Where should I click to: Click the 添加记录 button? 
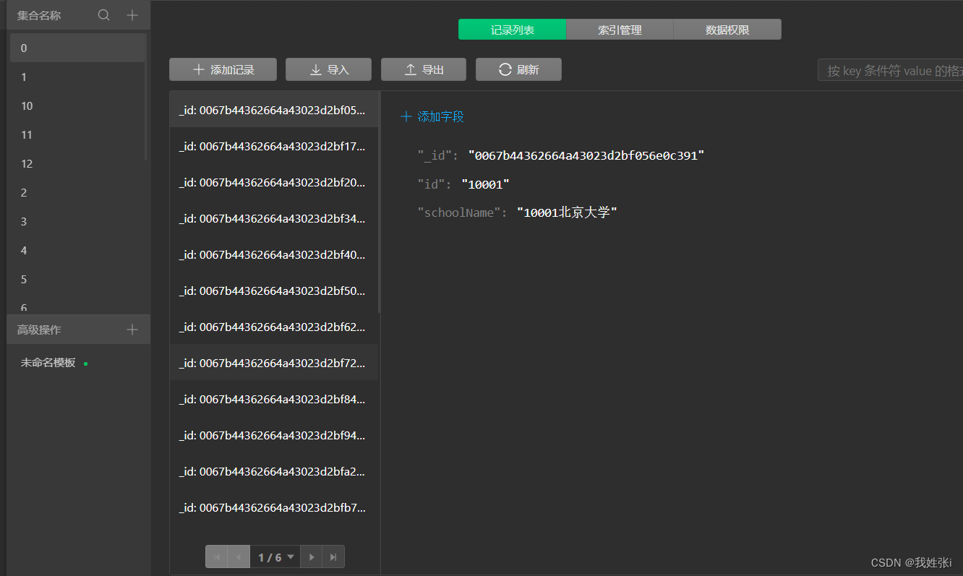tap(223, 69)
